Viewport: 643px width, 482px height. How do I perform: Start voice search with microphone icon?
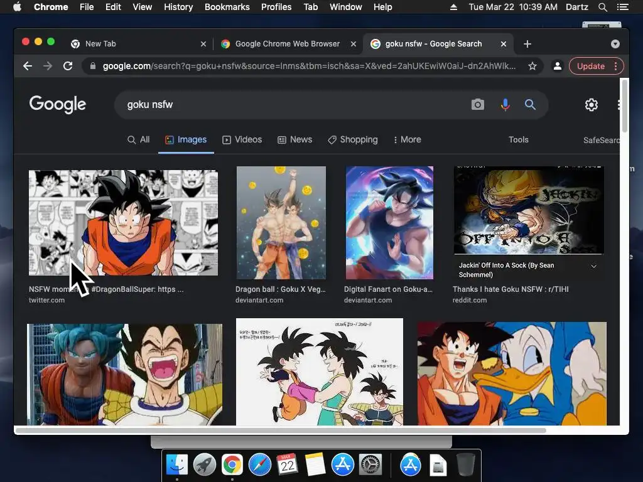coord(505,105)
